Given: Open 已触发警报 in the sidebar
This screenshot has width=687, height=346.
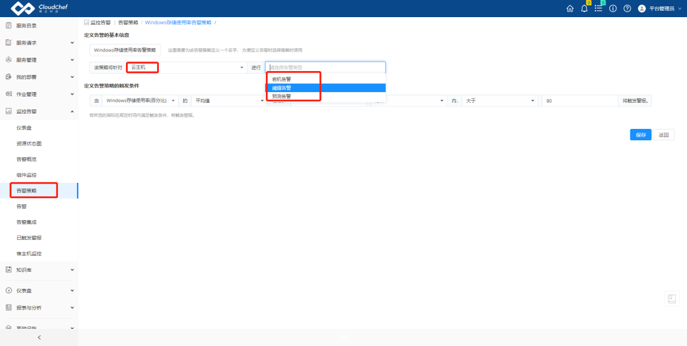Looking at the screenshot, I should [x=29, y=238].
